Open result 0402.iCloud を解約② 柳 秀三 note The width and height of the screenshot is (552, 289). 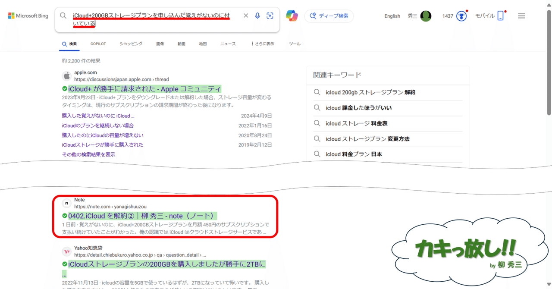pos(142,215)
